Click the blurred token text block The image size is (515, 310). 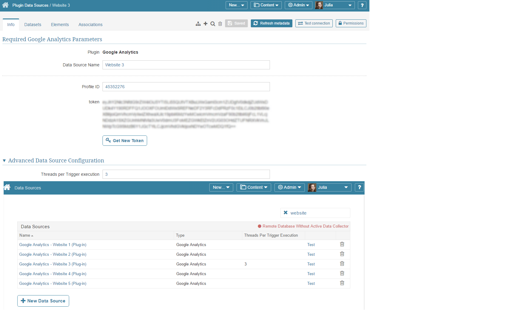186,114
